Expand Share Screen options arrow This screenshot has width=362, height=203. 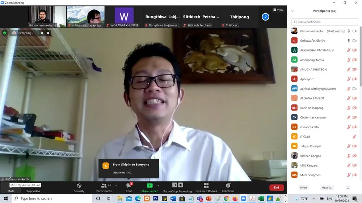point(159,185)
